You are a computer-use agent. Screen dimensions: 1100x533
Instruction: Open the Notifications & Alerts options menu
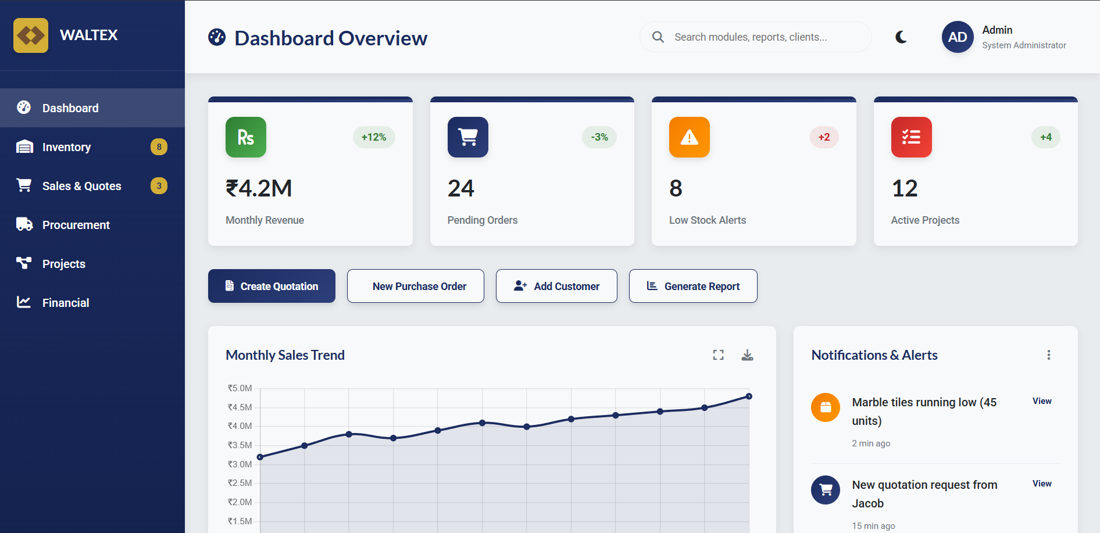coord(1049,355)
